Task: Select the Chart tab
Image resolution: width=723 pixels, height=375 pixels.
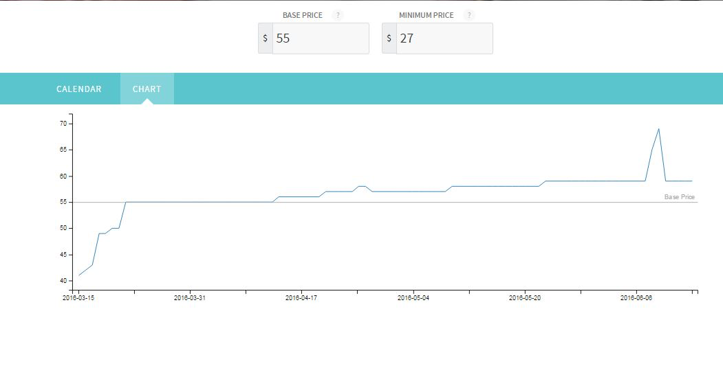Action: (x=147, y=89)
